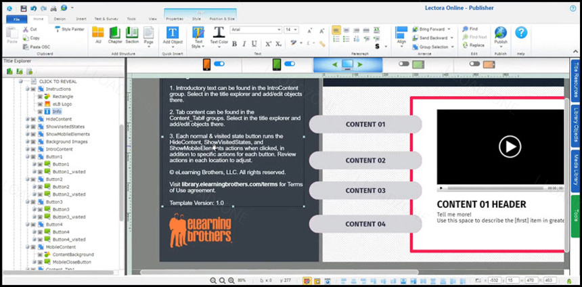Switch to the Insert ribbon tab
Image resolution: width=582 pixels, height=287 pixels.
point(81,19)
